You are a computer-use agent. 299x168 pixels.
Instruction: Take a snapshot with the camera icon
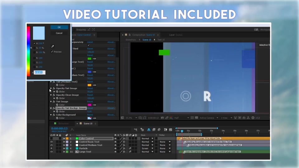point(163,118)
